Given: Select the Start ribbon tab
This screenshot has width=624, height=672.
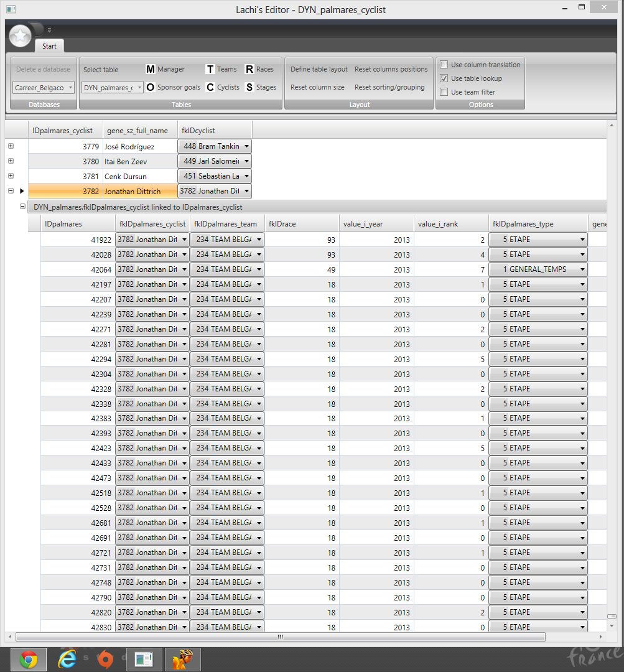Looking at the screenshot, I should (x=49, y=46).
